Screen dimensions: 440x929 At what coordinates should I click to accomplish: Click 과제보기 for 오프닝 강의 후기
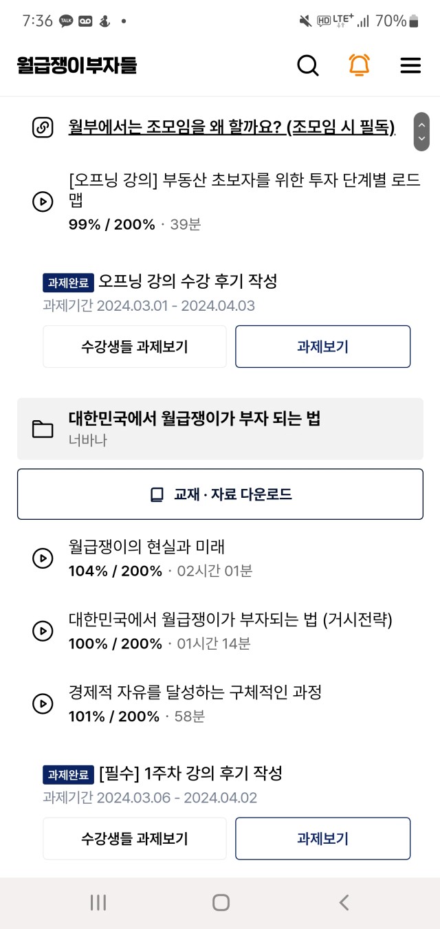tap(322, 347)
